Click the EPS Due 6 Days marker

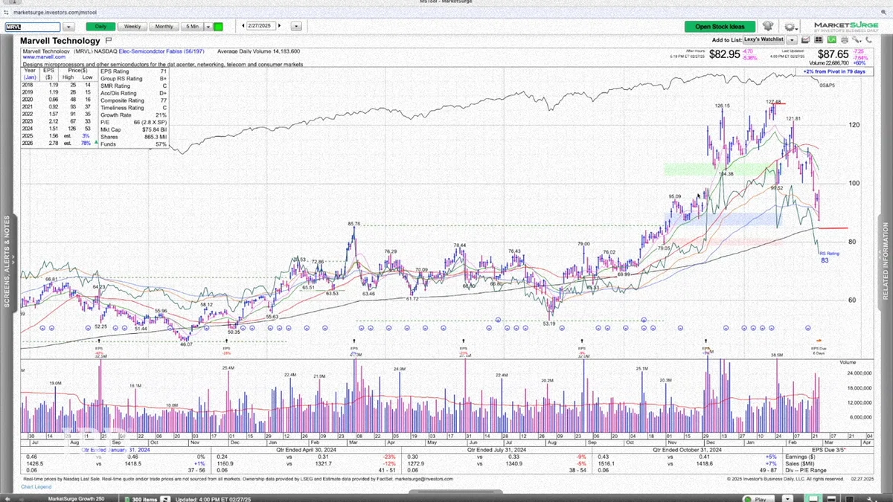(x=819, y=350)
